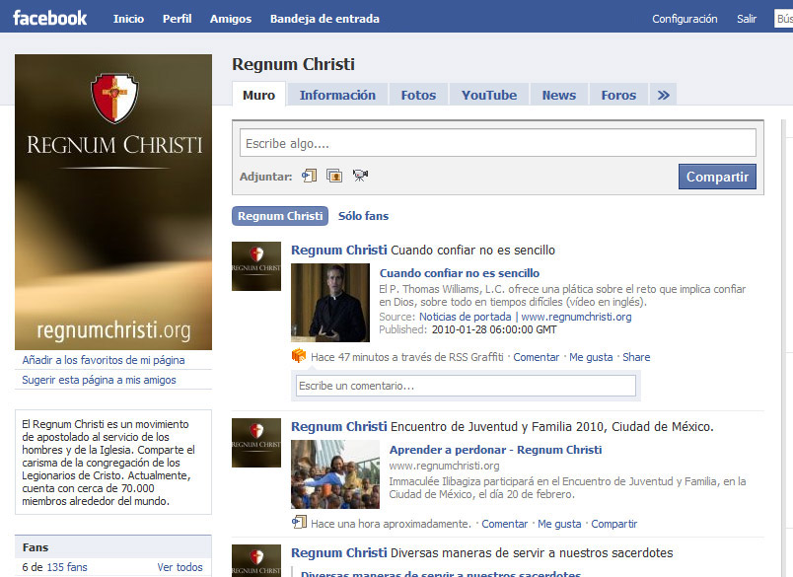
Task: Click the Regnum Christi author name on 'Diversas maneras' post
Action: point(339,552)
